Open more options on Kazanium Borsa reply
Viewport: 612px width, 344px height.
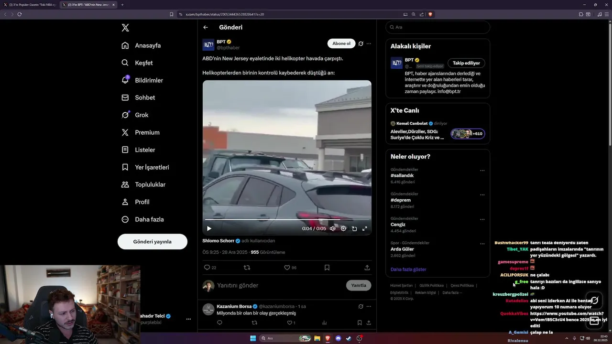point(369,306)
